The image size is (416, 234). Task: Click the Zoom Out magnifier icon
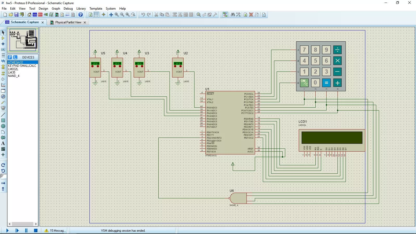click(x=122, y=15)
